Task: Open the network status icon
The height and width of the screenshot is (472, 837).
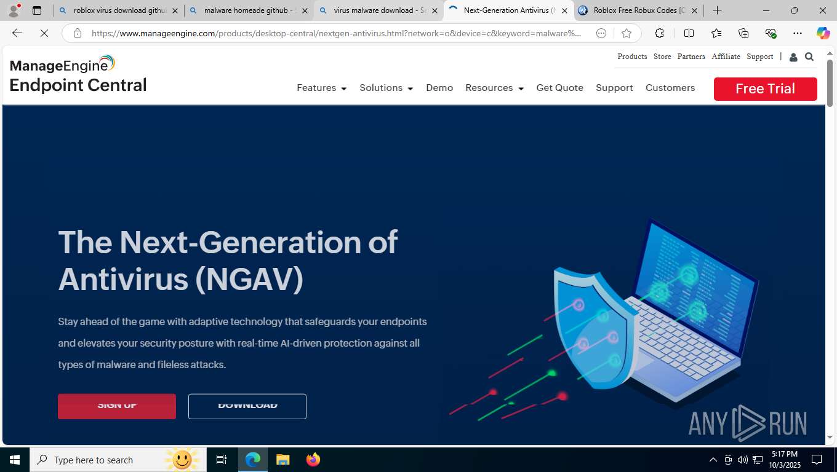Action: coord(758,460)
